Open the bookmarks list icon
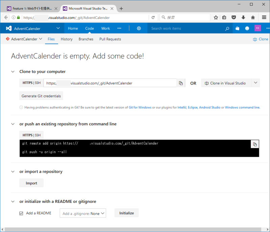This screenshot has height=232, width=270. (224, 18)
